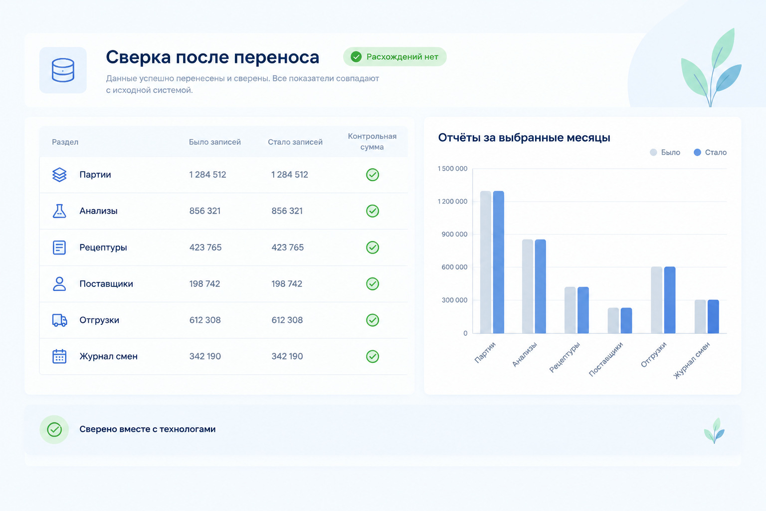This screenshot has height=511, width=766.
Task: Click the Было bar for Отгрузки in chart
Action: coord(657,300)
